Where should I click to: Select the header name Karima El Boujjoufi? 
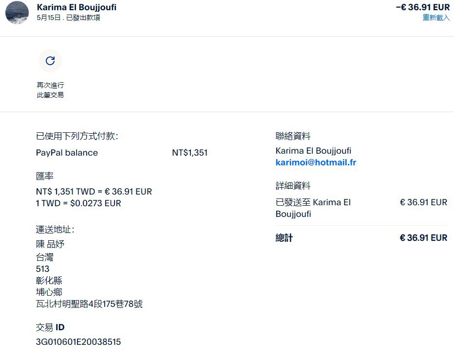77,7
